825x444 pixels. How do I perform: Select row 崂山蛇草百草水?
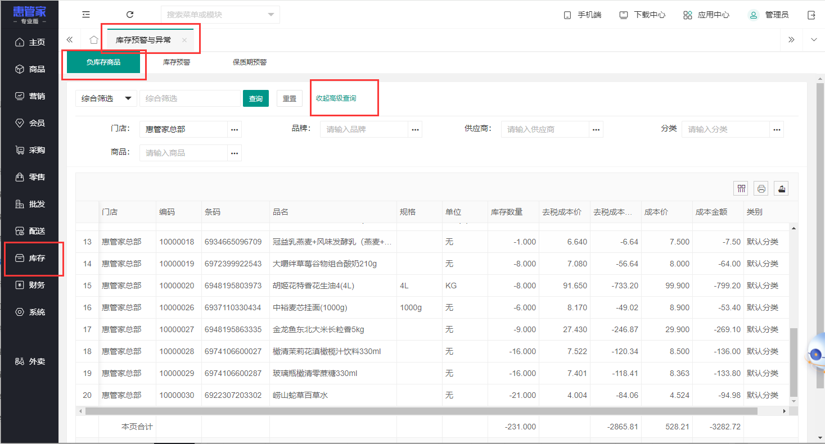(433, 395)
